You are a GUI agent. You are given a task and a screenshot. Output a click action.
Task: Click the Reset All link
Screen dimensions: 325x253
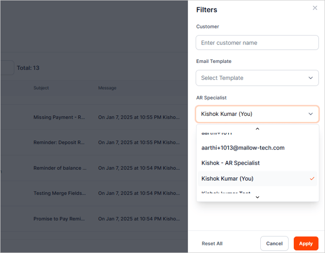[x=212, y=244]
